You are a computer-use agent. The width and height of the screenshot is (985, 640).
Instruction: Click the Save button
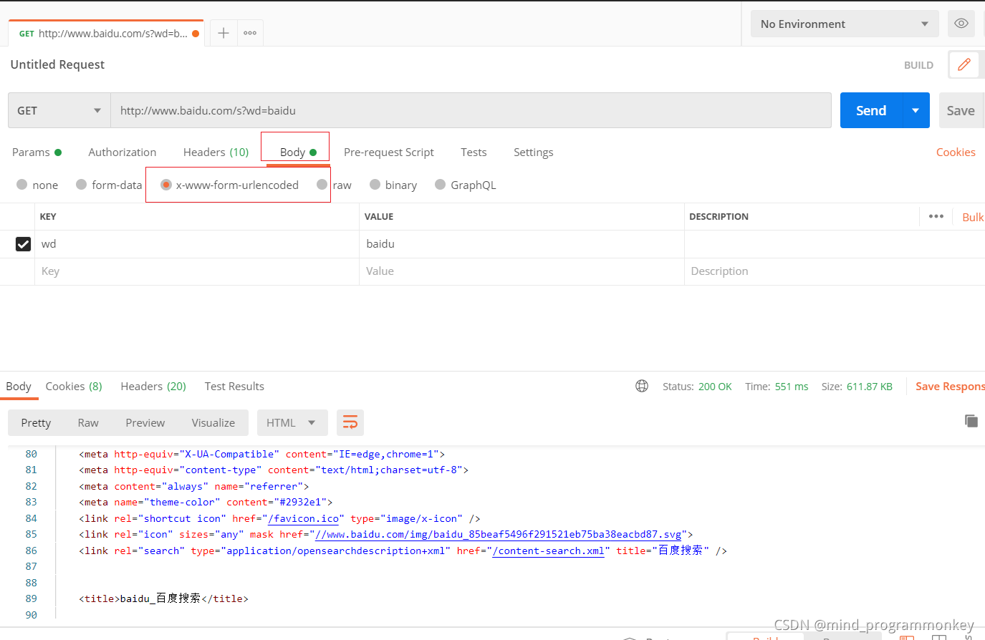pyautogui.click(x=961, y=110)
